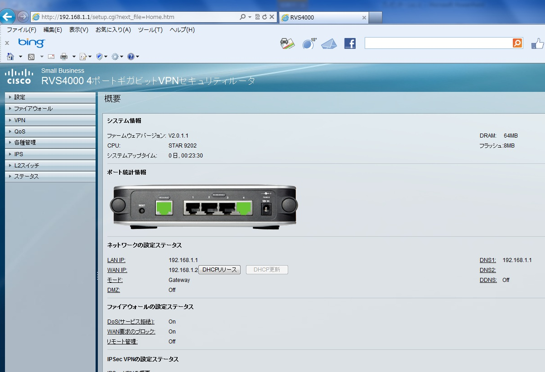545x372 pixels.
Task: Open the ファイル(F) menu
Action: (22, 30)
